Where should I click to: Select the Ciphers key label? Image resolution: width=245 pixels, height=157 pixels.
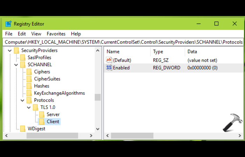pyautogui.click(x=42, y=72)
